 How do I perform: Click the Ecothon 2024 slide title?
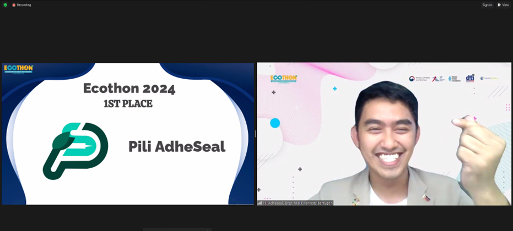(129, 89)
